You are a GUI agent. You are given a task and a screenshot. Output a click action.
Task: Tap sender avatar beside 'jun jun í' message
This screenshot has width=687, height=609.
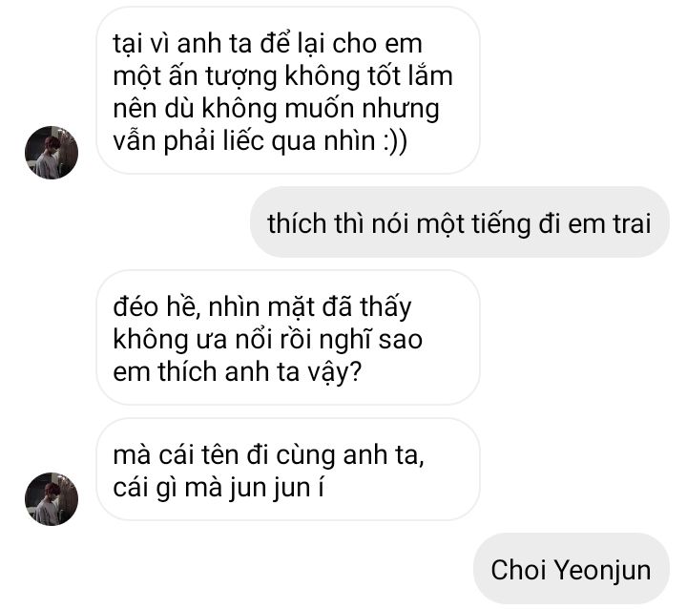[52, 499]
